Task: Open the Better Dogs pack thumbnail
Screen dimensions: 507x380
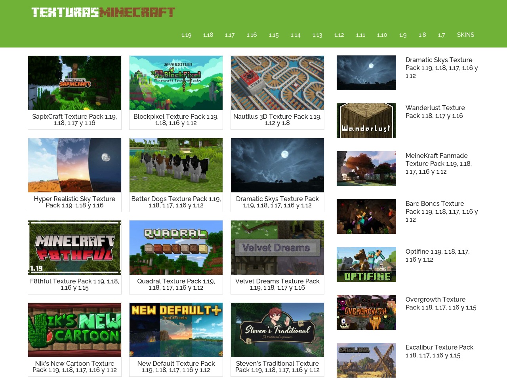Action: point(176,165)
